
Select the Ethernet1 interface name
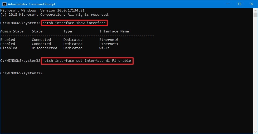pyautogui.click(x=109, y=44)
